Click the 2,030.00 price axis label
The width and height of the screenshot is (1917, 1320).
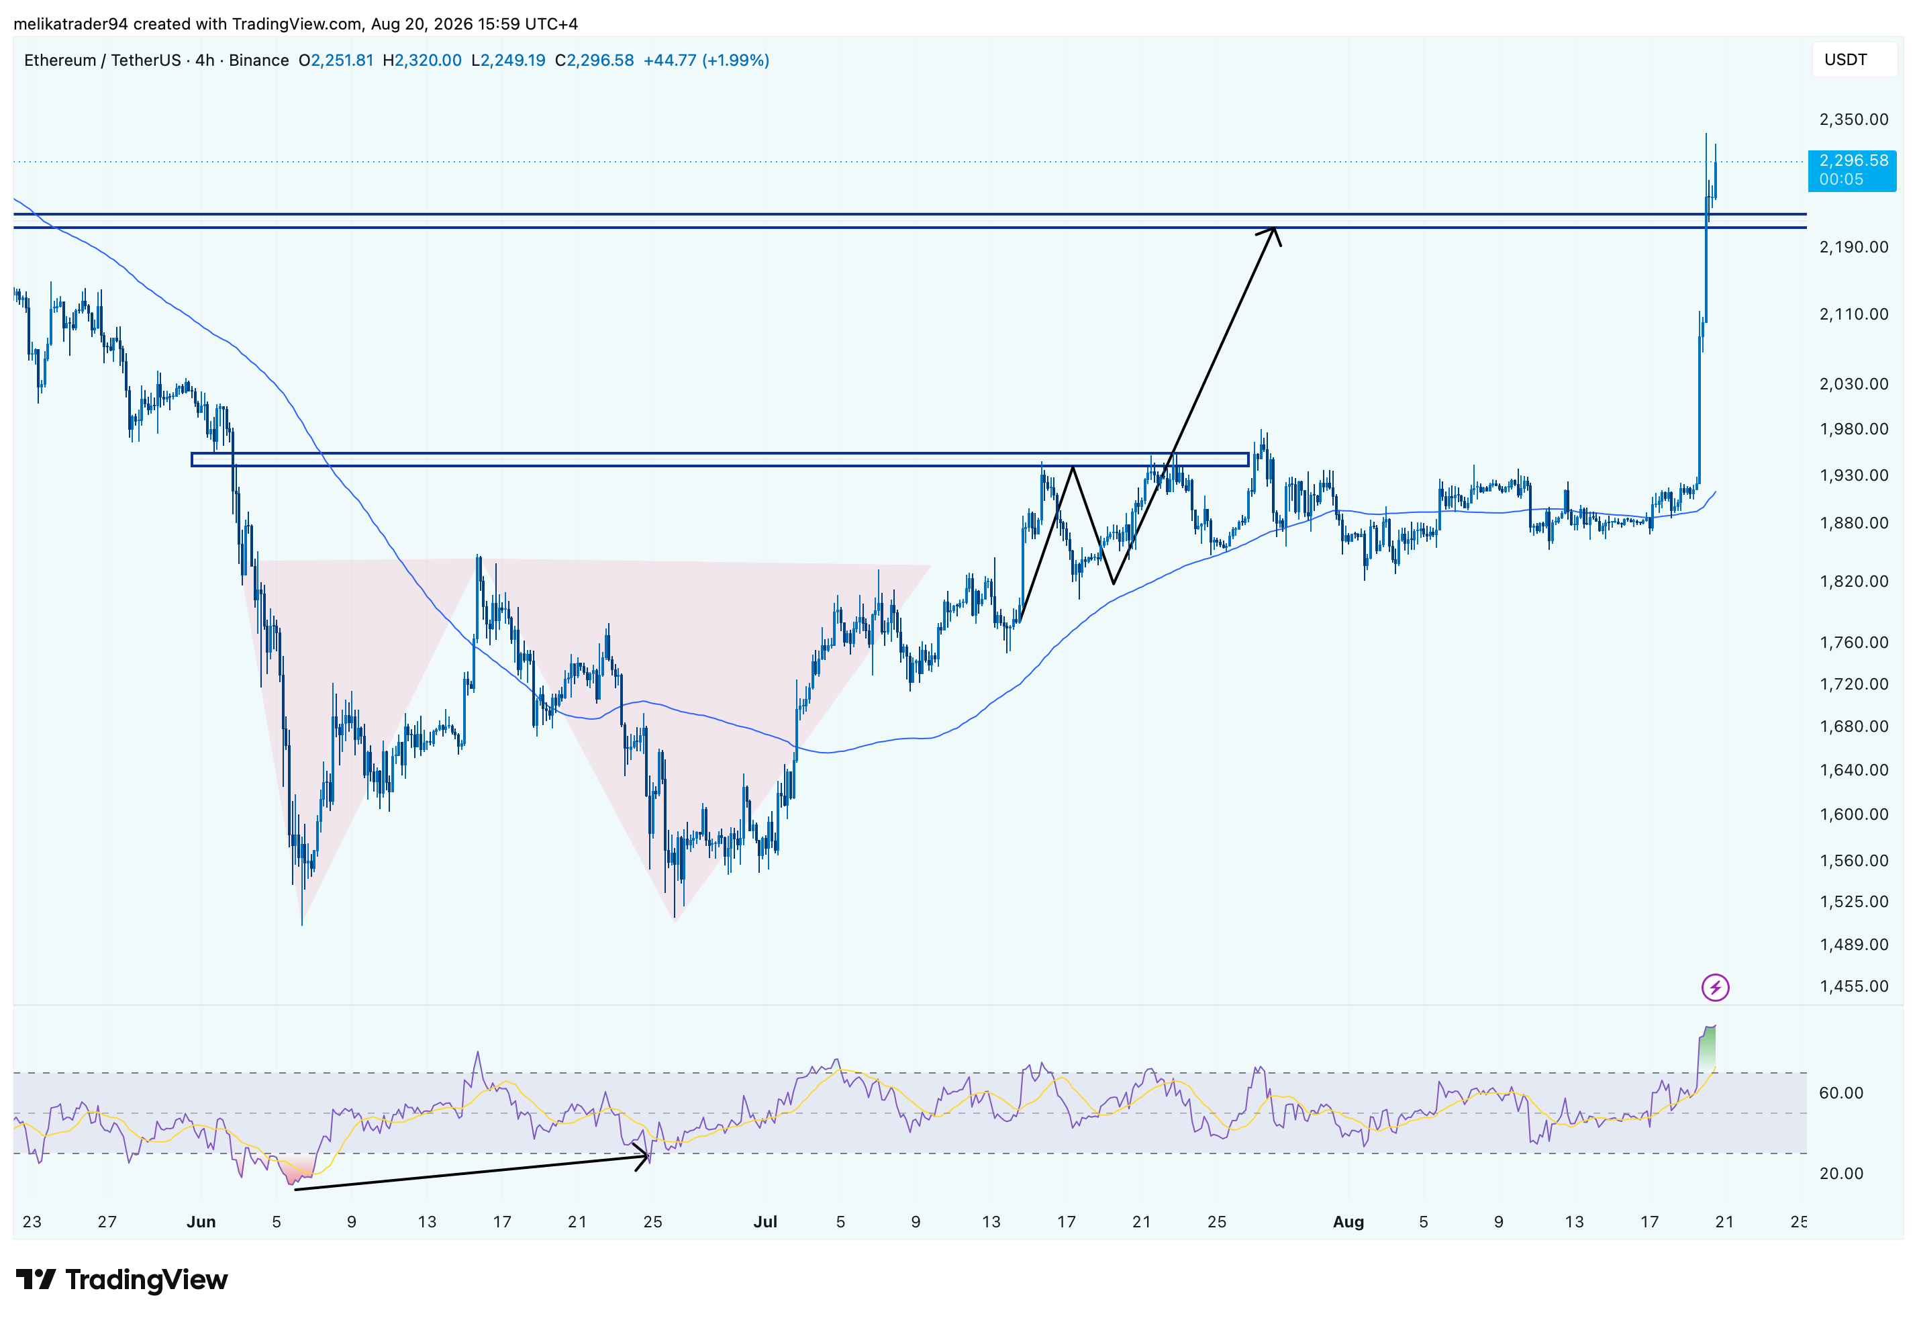pos(1853,384)
